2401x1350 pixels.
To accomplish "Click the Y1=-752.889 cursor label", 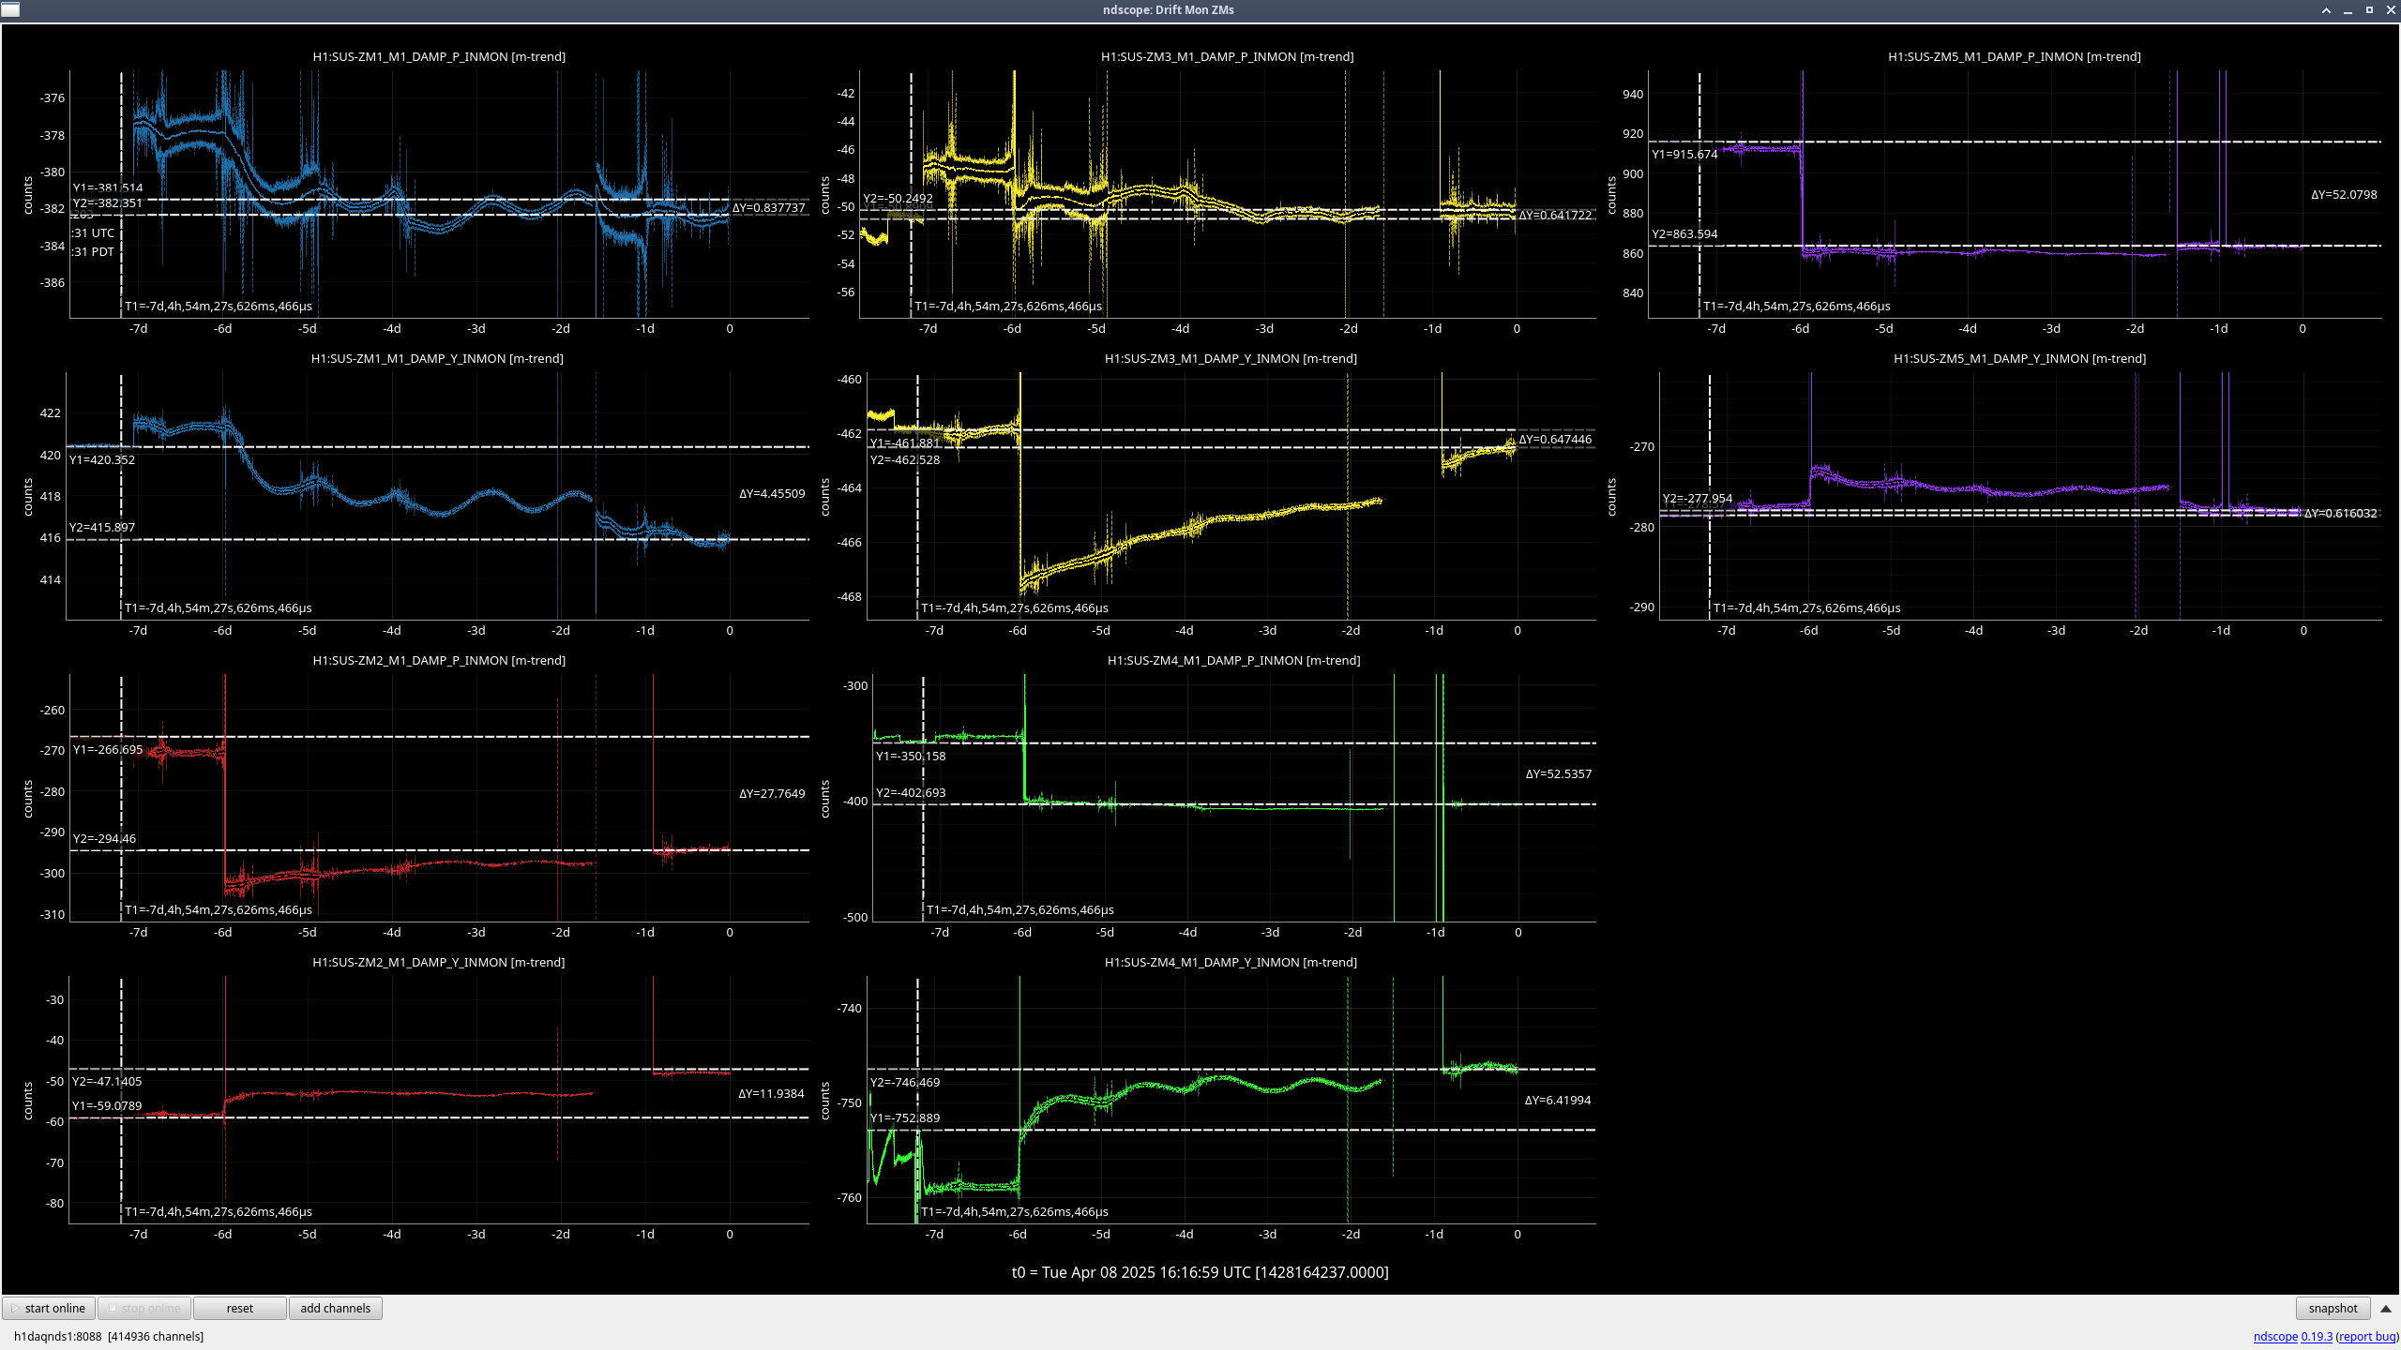I will [x=905, y=1117].
